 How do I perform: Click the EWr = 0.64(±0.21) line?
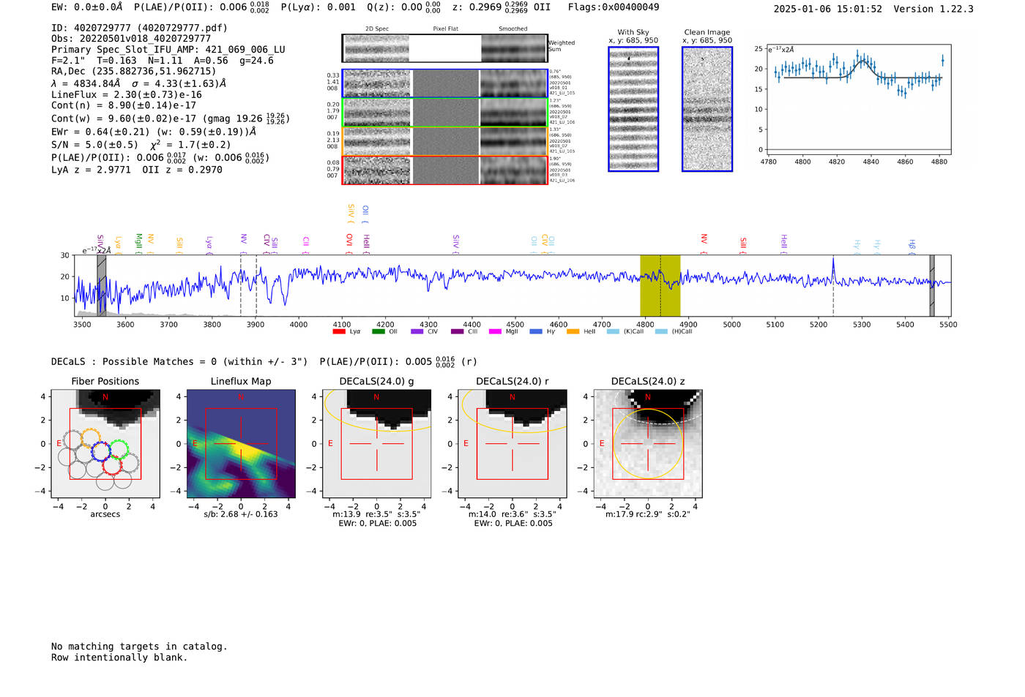click(154, 132)
